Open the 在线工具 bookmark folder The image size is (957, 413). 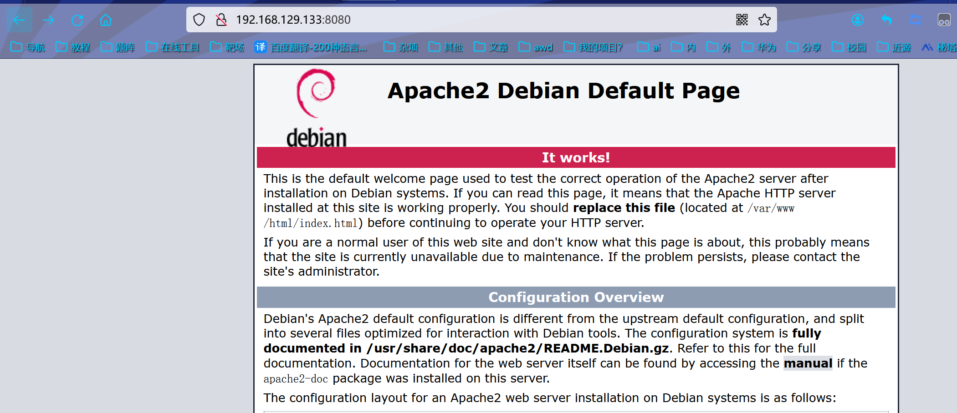[x=173, y=47]
